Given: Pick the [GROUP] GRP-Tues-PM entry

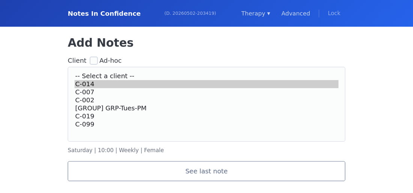Looking at the screenshot, I should click(206, 108).
